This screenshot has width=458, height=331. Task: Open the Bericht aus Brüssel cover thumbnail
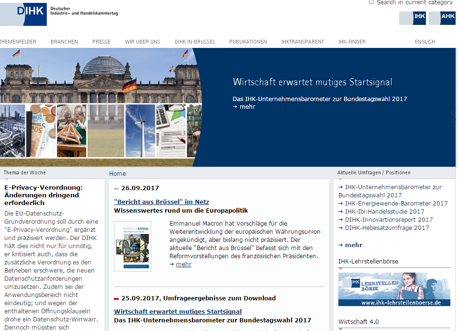[133, 247]
